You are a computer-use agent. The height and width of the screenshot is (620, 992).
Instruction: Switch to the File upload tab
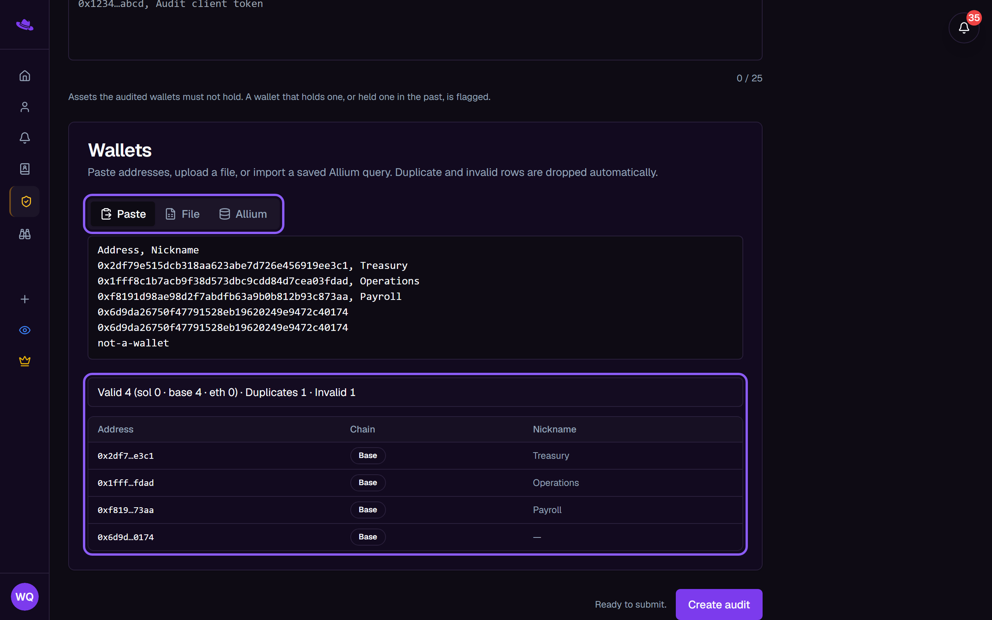[x=183, y=214]
